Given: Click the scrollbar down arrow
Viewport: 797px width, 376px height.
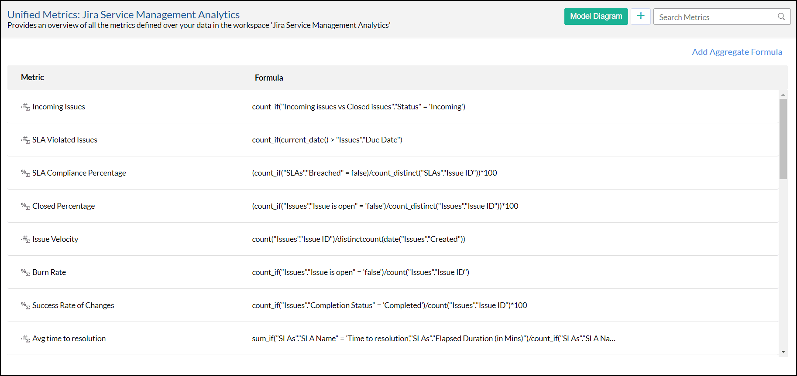Looking at the screenshot, I should pos(783,352).
